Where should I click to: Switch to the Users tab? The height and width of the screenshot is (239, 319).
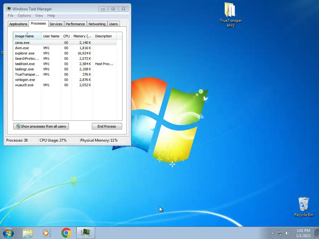tap(113, 24)
